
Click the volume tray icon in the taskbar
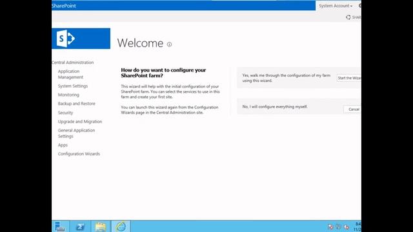[x=347, y=227]
